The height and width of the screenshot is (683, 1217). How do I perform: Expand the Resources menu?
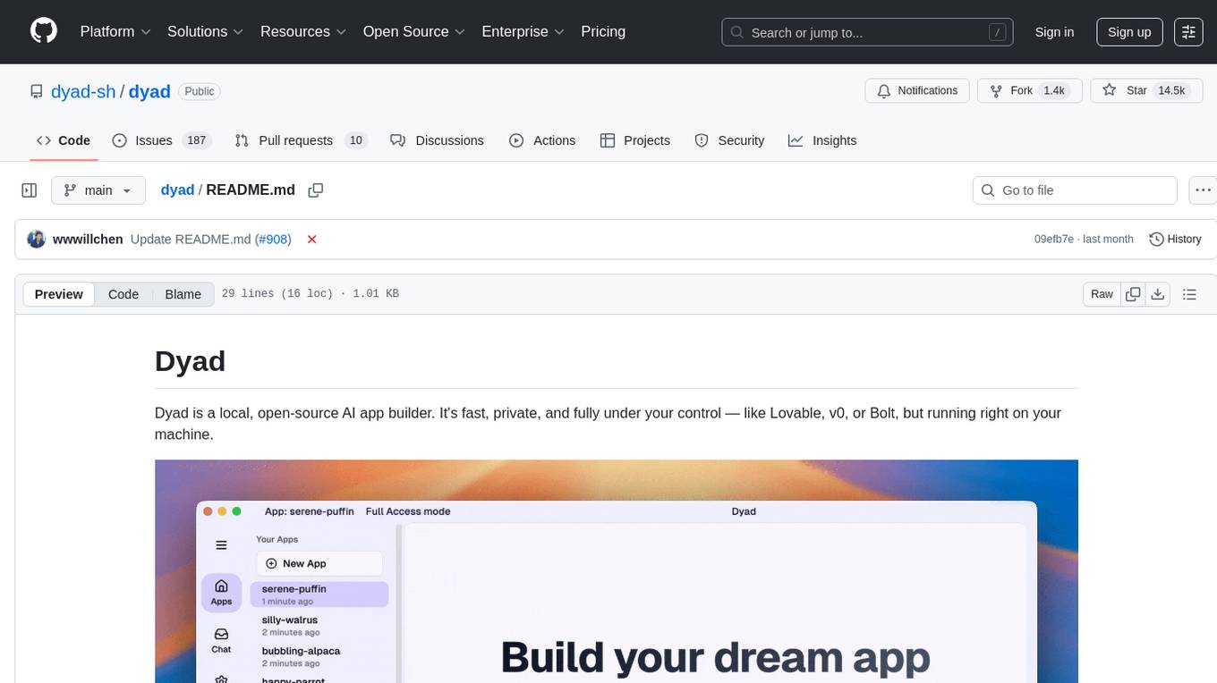click(x=303, y=31)
